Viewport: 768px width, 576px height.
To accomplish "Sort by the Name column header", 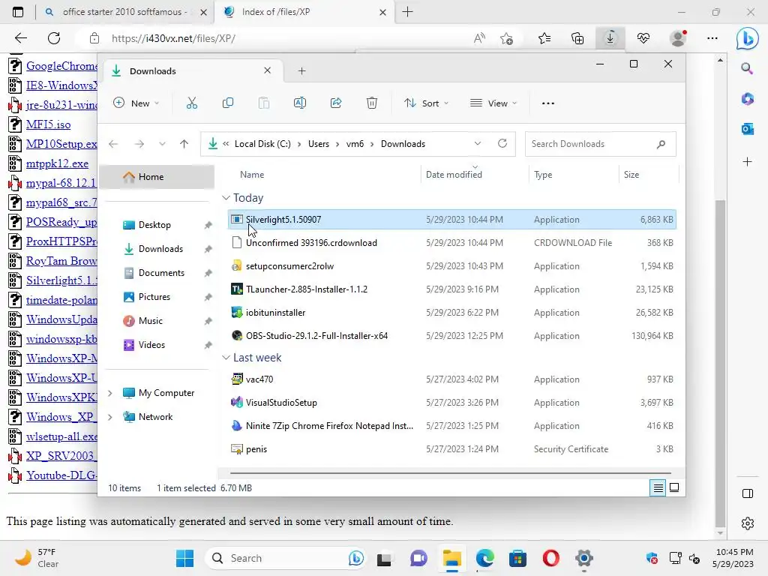I will click(252, 175).
